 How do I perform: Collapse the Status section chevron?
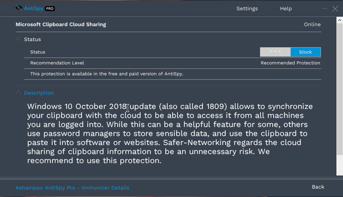point(18,39)
